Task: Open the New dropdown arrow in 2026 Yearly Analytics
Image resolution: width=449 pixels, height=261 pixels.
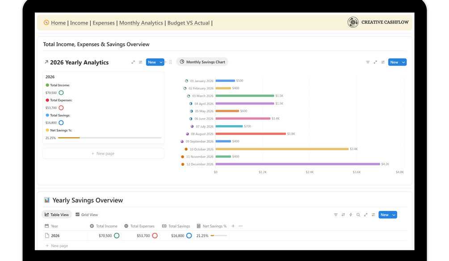Action: coord(161,62)
